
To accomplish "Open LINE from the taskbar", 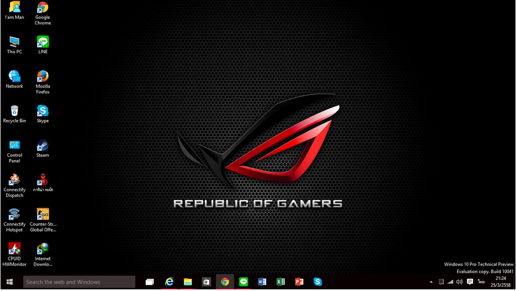I will click(244, 282).
